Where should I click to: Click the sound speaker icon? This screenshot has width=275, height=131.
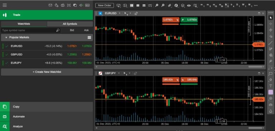pyautogui.click(x=81, y=5)
